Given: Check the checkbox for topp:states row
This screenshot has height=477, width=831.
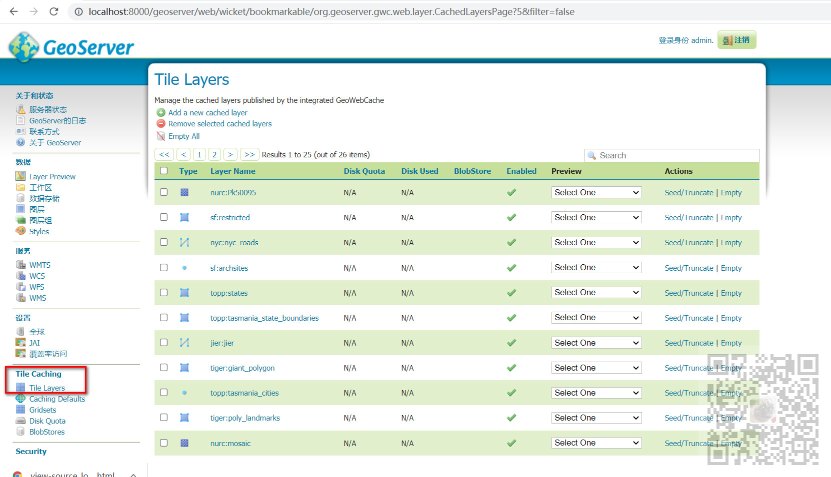Looking at the screenshot, I should click(163, 292).
